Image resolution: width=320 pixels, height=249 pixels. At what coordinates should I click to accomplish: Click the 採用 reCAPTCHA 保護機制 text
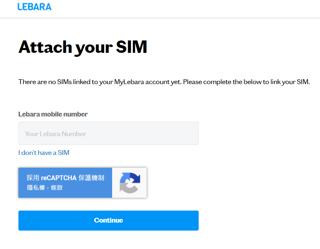(x=65, y=178)
